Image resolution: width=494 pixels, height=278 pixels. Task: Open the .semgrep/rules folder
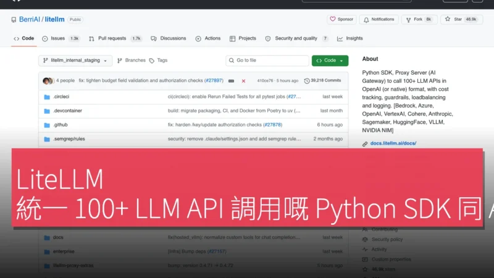click(x=69, y=139)
